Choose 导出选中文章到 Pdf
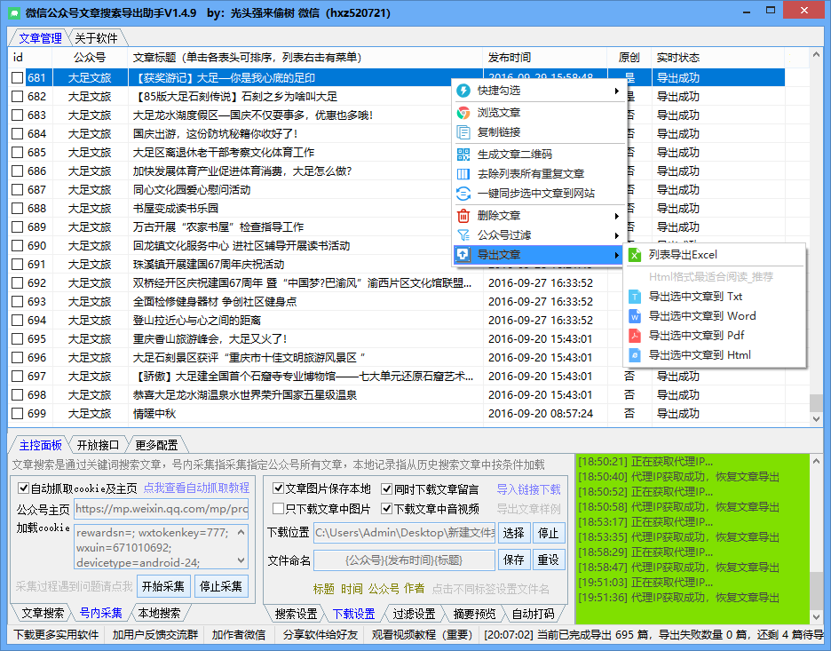This screenshot has width=831, height=651. [715, 336]
